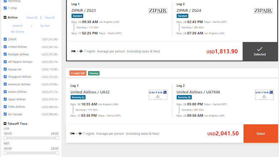Image resolution: width=279 pixels, height=157 pixels.
Task: Collapse the Takeoff Time section
Action: tap(5, 124)
